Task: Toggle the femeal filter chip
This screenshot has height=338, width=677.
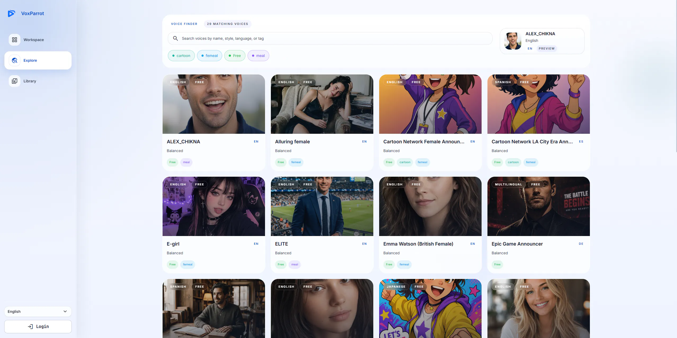Action: 209,56
